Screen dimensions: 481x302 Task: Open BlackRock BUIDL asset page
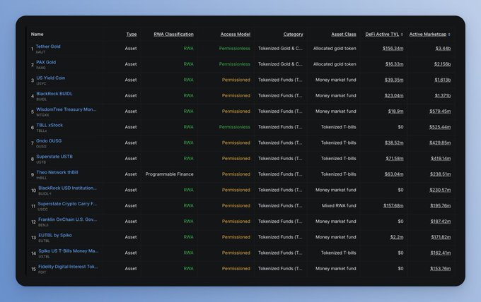[x=54, y=93]
